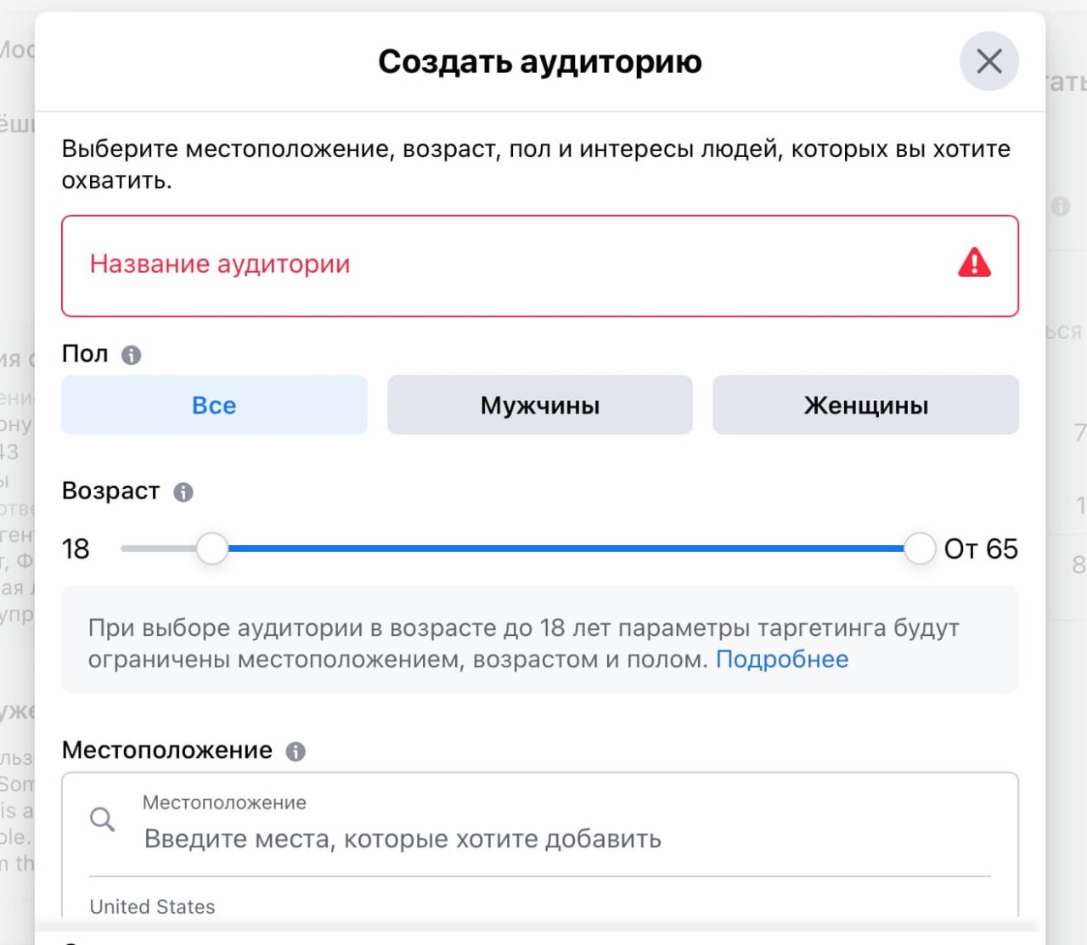Open the Местоположение info tooltip
The height and width of the screenshot is (945, 1087).
click(x=295, y=751)
